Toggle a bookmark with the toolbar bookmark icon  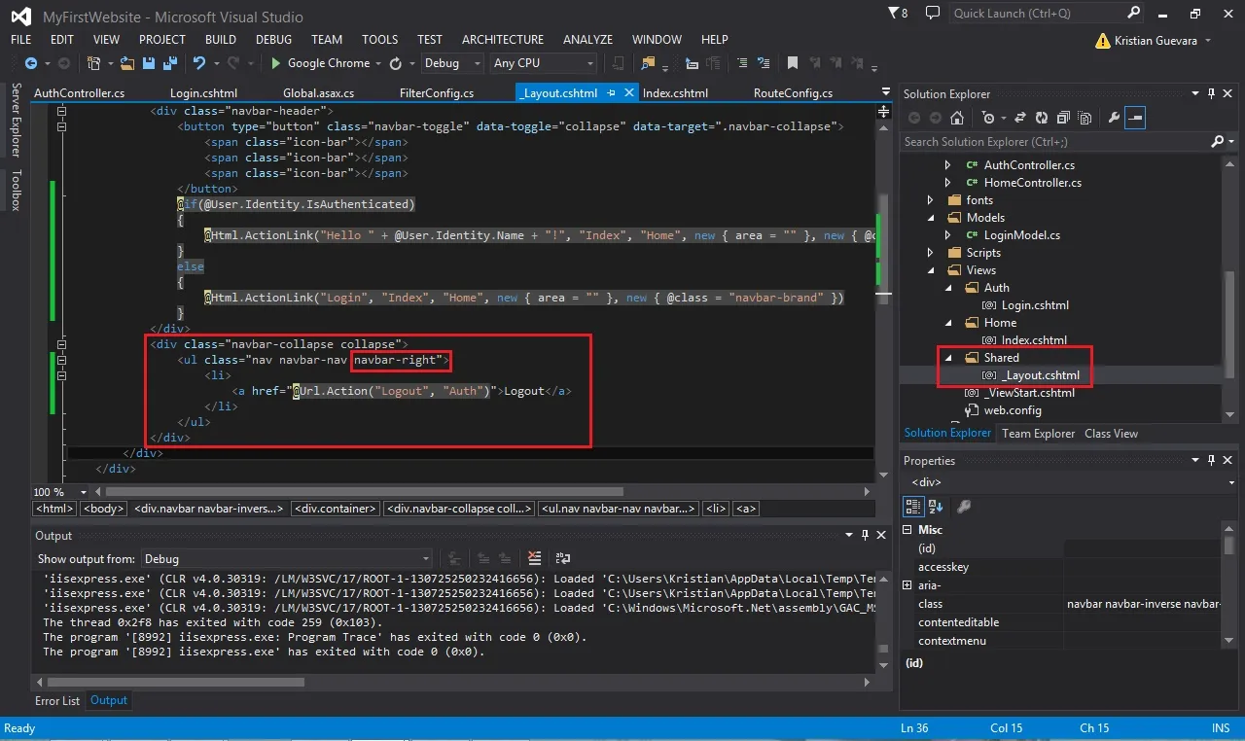(793, 63)
